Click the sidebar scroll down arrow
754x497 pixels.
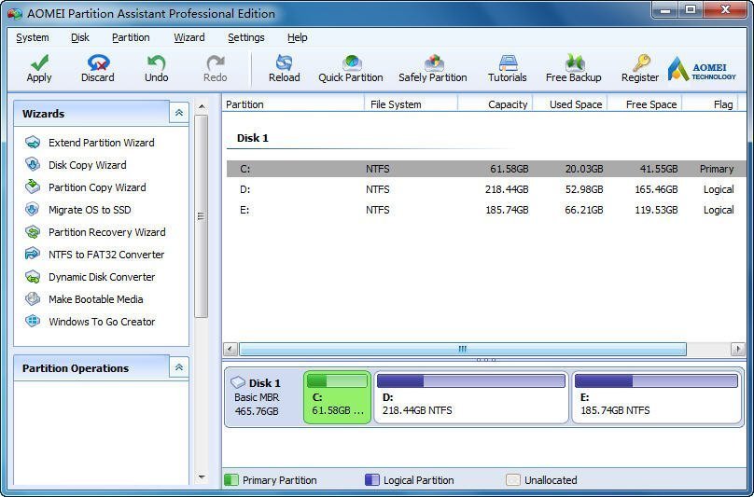[x=202, y=477]
